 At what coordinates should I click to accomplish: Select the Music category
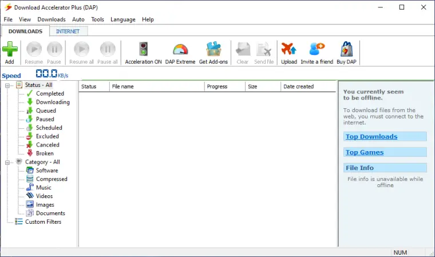43,188
